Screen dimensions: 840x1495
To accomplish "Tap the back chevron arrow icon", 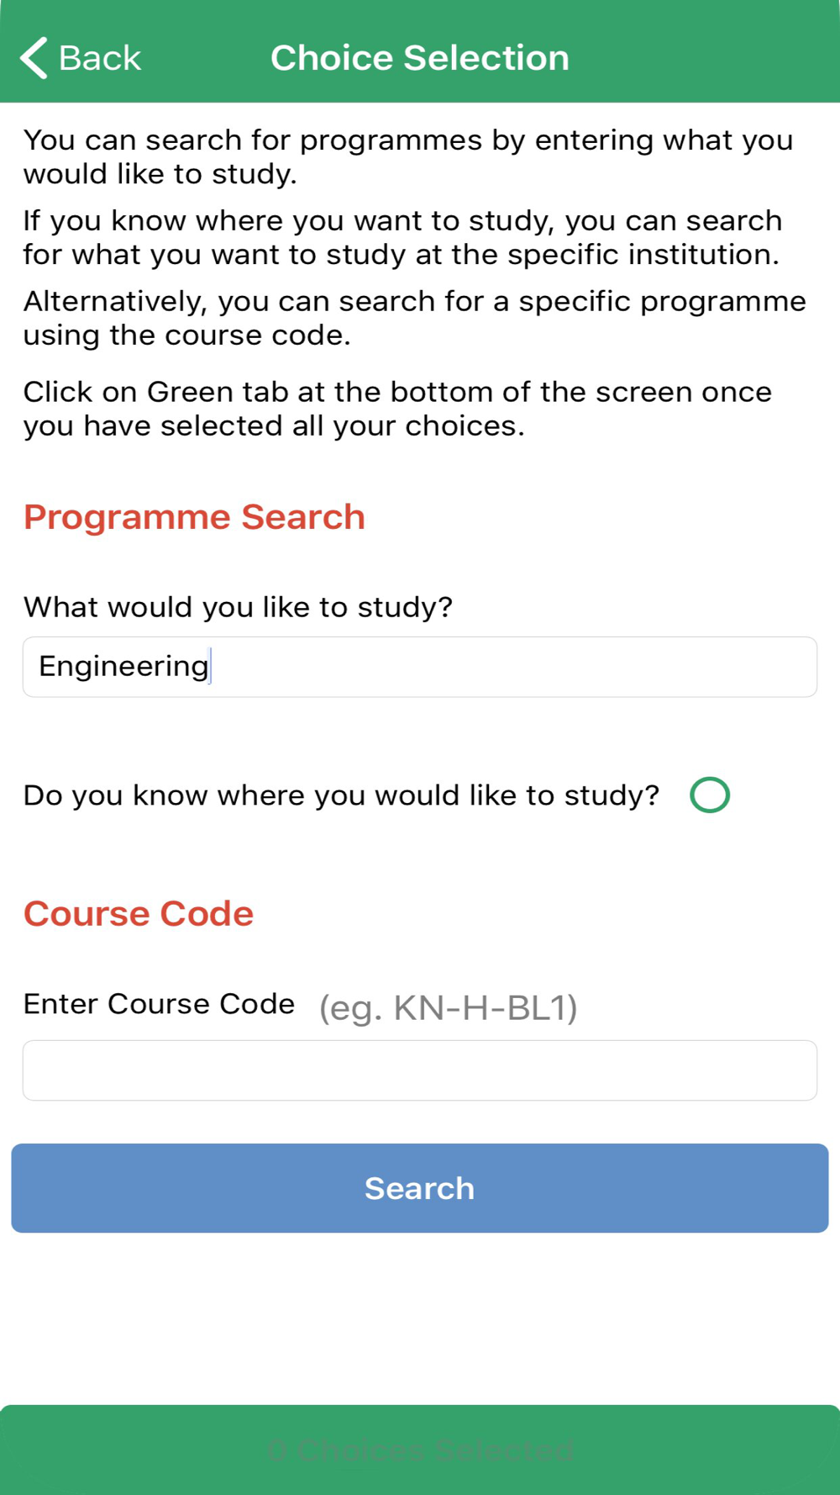I will pyautogui.click(x=34, y=58).
